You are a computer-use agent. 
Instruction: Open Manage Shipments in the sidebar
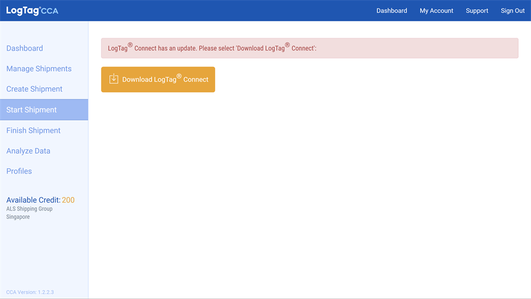pyautogui.click(x=39, y=69)
